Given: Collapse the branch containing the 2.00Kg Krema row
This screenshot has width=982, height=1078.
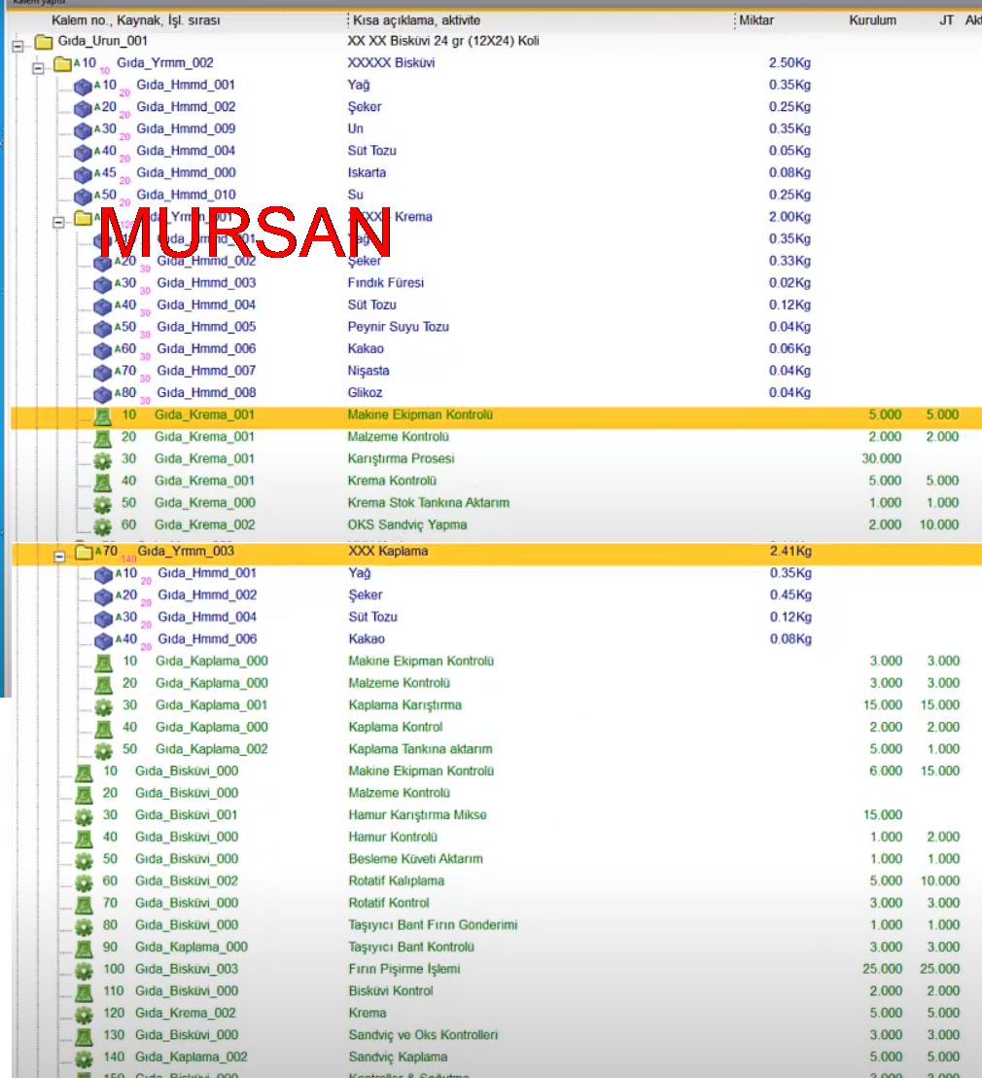Looking at the screenshot, I should (59, 222).
